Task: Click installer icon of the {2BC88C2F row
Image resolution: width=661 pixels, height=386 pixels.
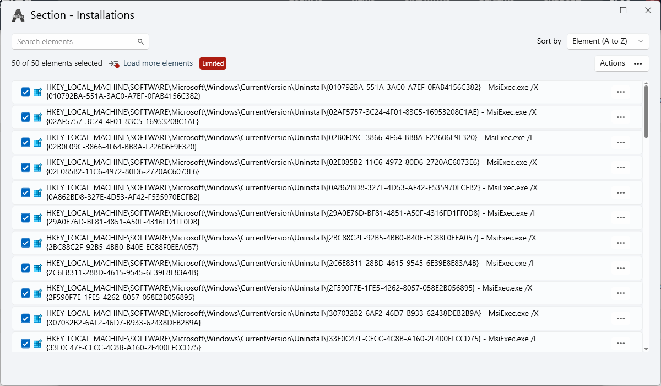Action: (x=38, y=243)
